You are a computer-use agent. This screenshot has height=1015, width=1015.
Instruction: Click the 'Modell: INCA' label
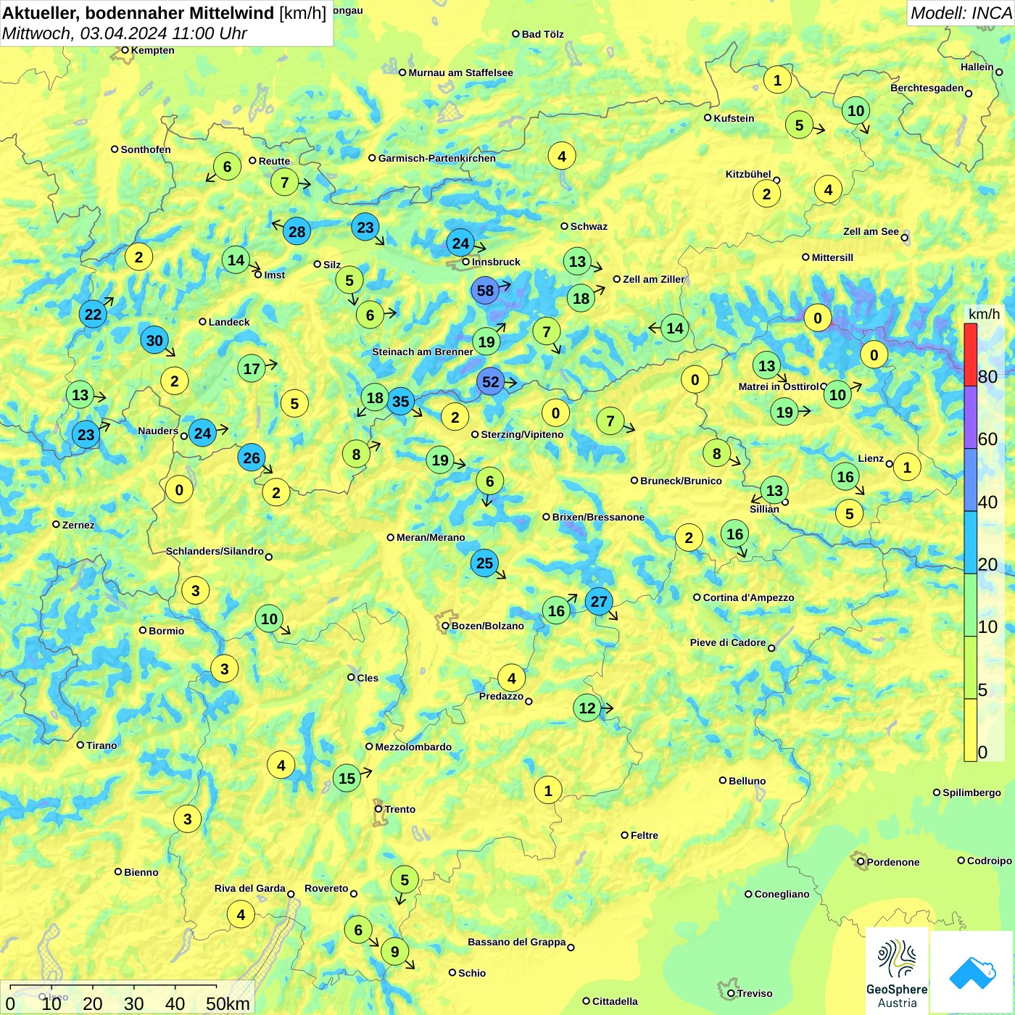(961, 13)
